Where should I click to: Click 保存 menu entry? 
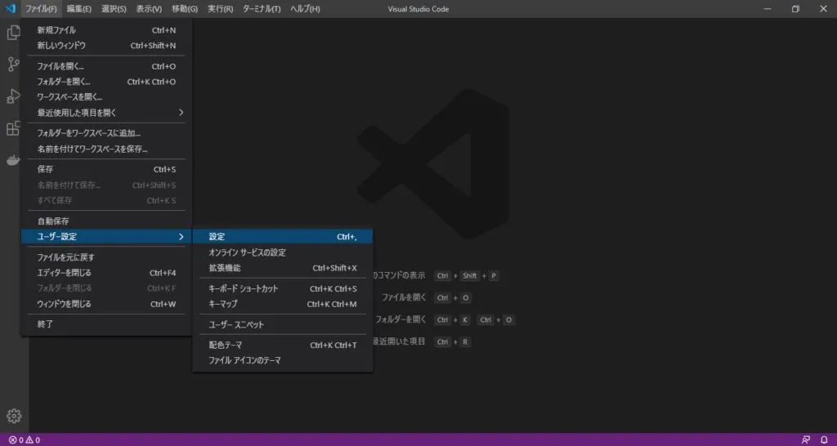coord(106,170)
